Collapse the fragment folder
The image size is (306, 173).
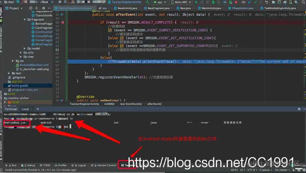25,20
